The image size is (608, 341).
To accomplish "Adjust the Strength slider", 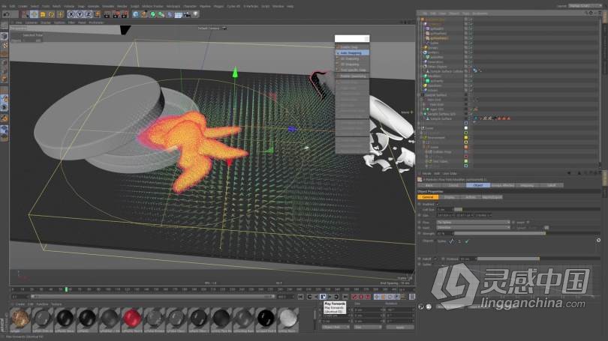I will [x=528, y=233].
